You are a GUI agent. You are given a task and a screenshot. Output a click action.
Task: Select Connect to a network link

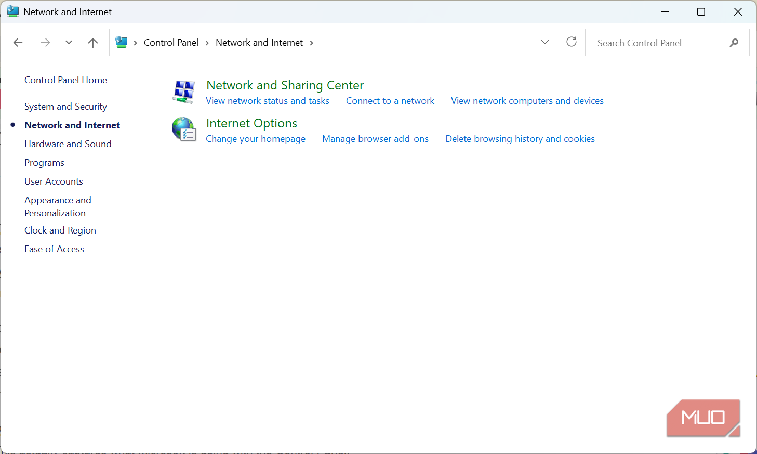[390, 101]
